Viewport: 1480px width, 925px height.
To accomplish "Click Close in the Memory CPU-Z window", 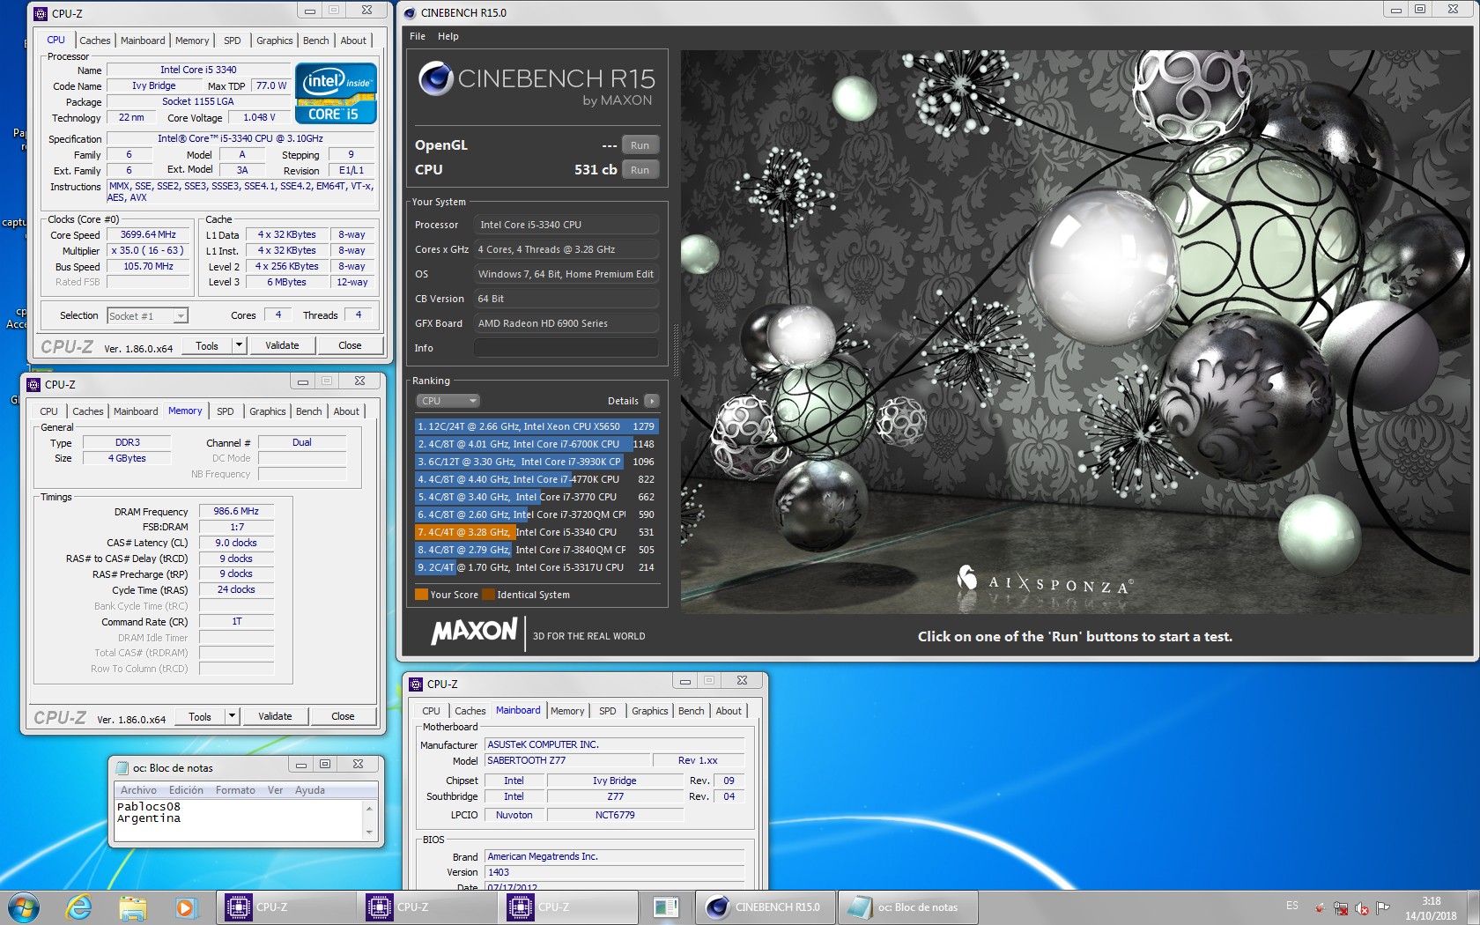I will (x=343, y=716).
